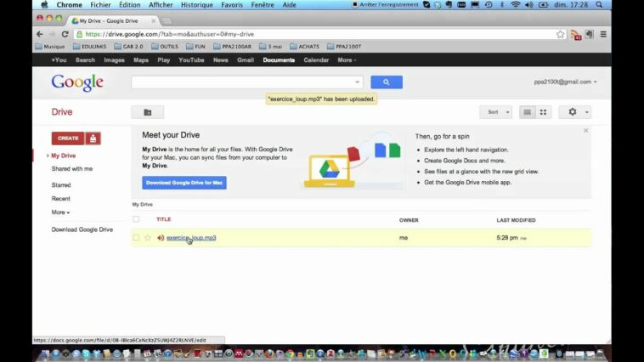Close the Meet your Drive banner
This screenshot has width=644, height=362.
point(585,130)
